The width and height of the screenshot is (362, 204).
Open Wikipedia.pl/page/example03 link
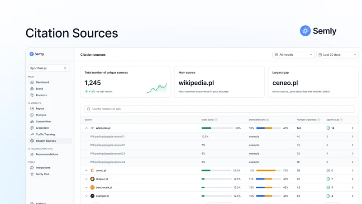point(107,154)
